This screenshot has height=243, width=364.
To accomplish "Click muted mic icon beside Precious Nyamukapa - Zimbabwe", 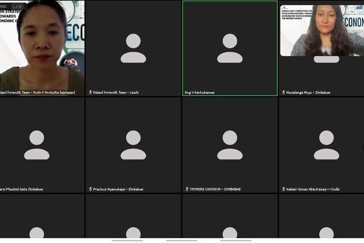I will click(x=91, y=189).
